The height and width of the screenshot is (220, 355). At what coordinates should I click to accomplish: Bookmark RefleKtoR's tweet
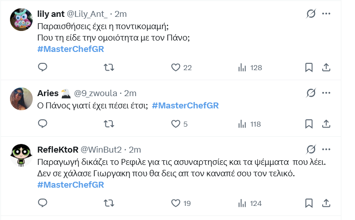tap(309, 203)
